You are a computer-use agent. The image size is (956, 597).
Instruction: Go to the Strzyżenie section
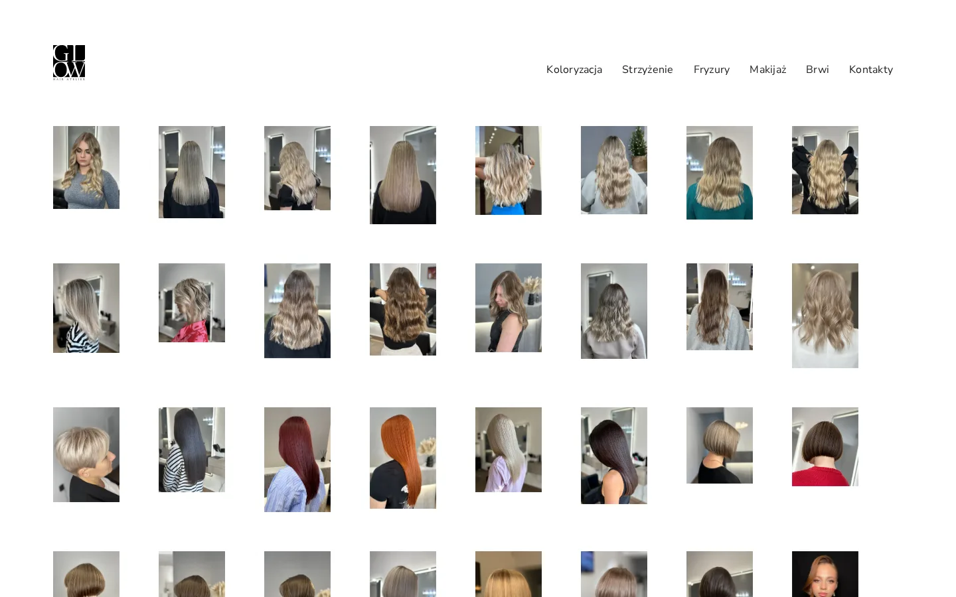[x=647, y=70]
